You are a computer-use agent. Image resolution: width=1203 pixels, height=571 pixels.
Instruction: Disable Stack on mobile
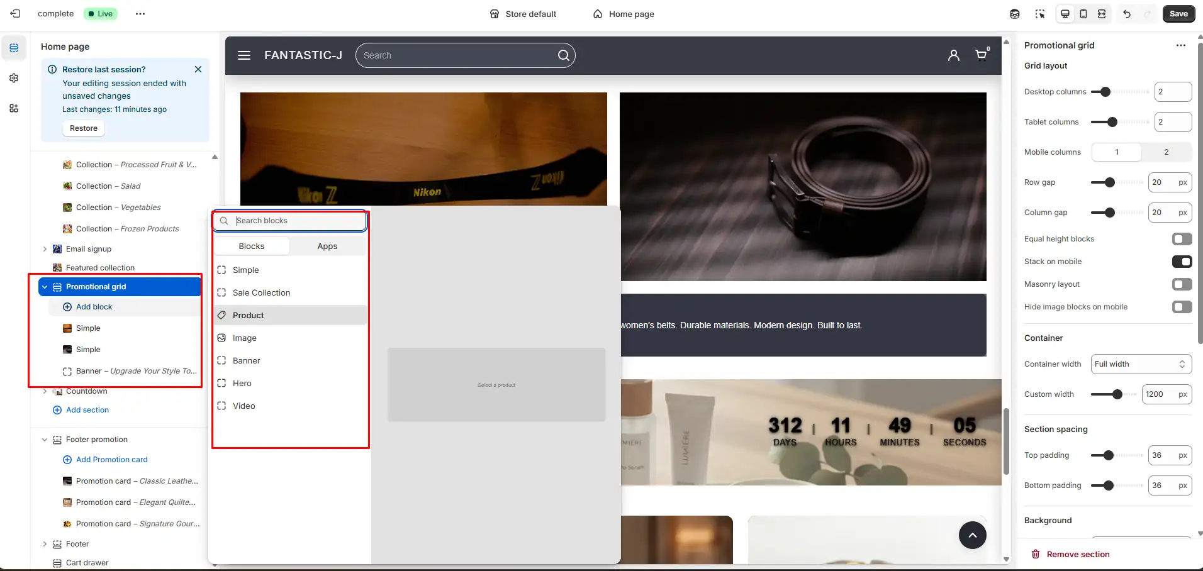[1182, 261]
